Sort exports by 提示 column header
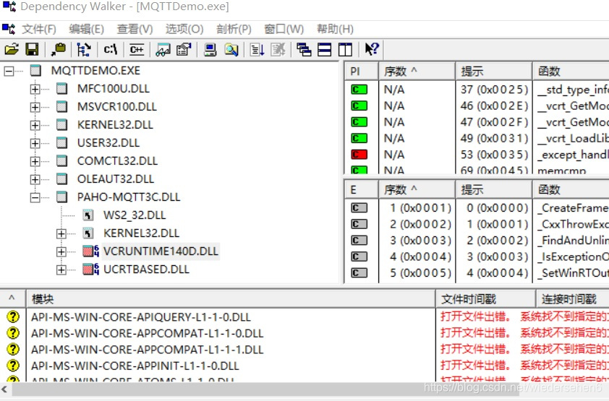Screen dimensions: 609x401 click(493, 189)
